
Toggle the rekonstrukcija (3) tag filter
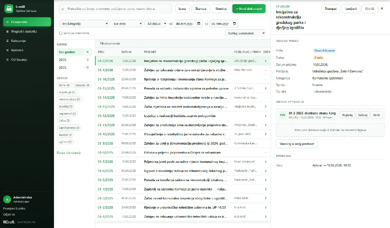tap(69, 99)
